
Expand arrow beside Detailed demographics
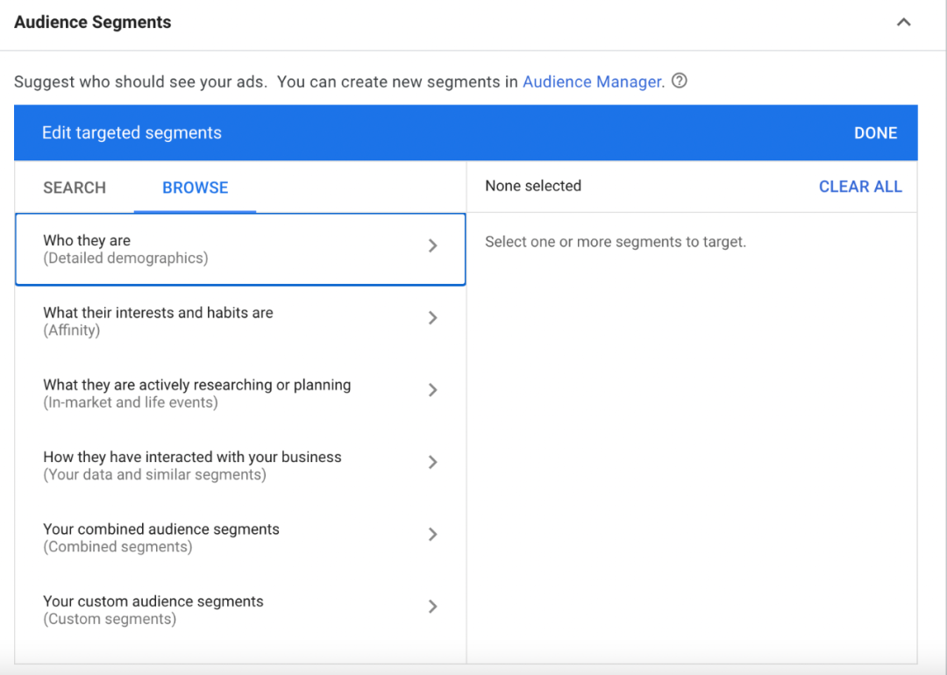[432, 246]
